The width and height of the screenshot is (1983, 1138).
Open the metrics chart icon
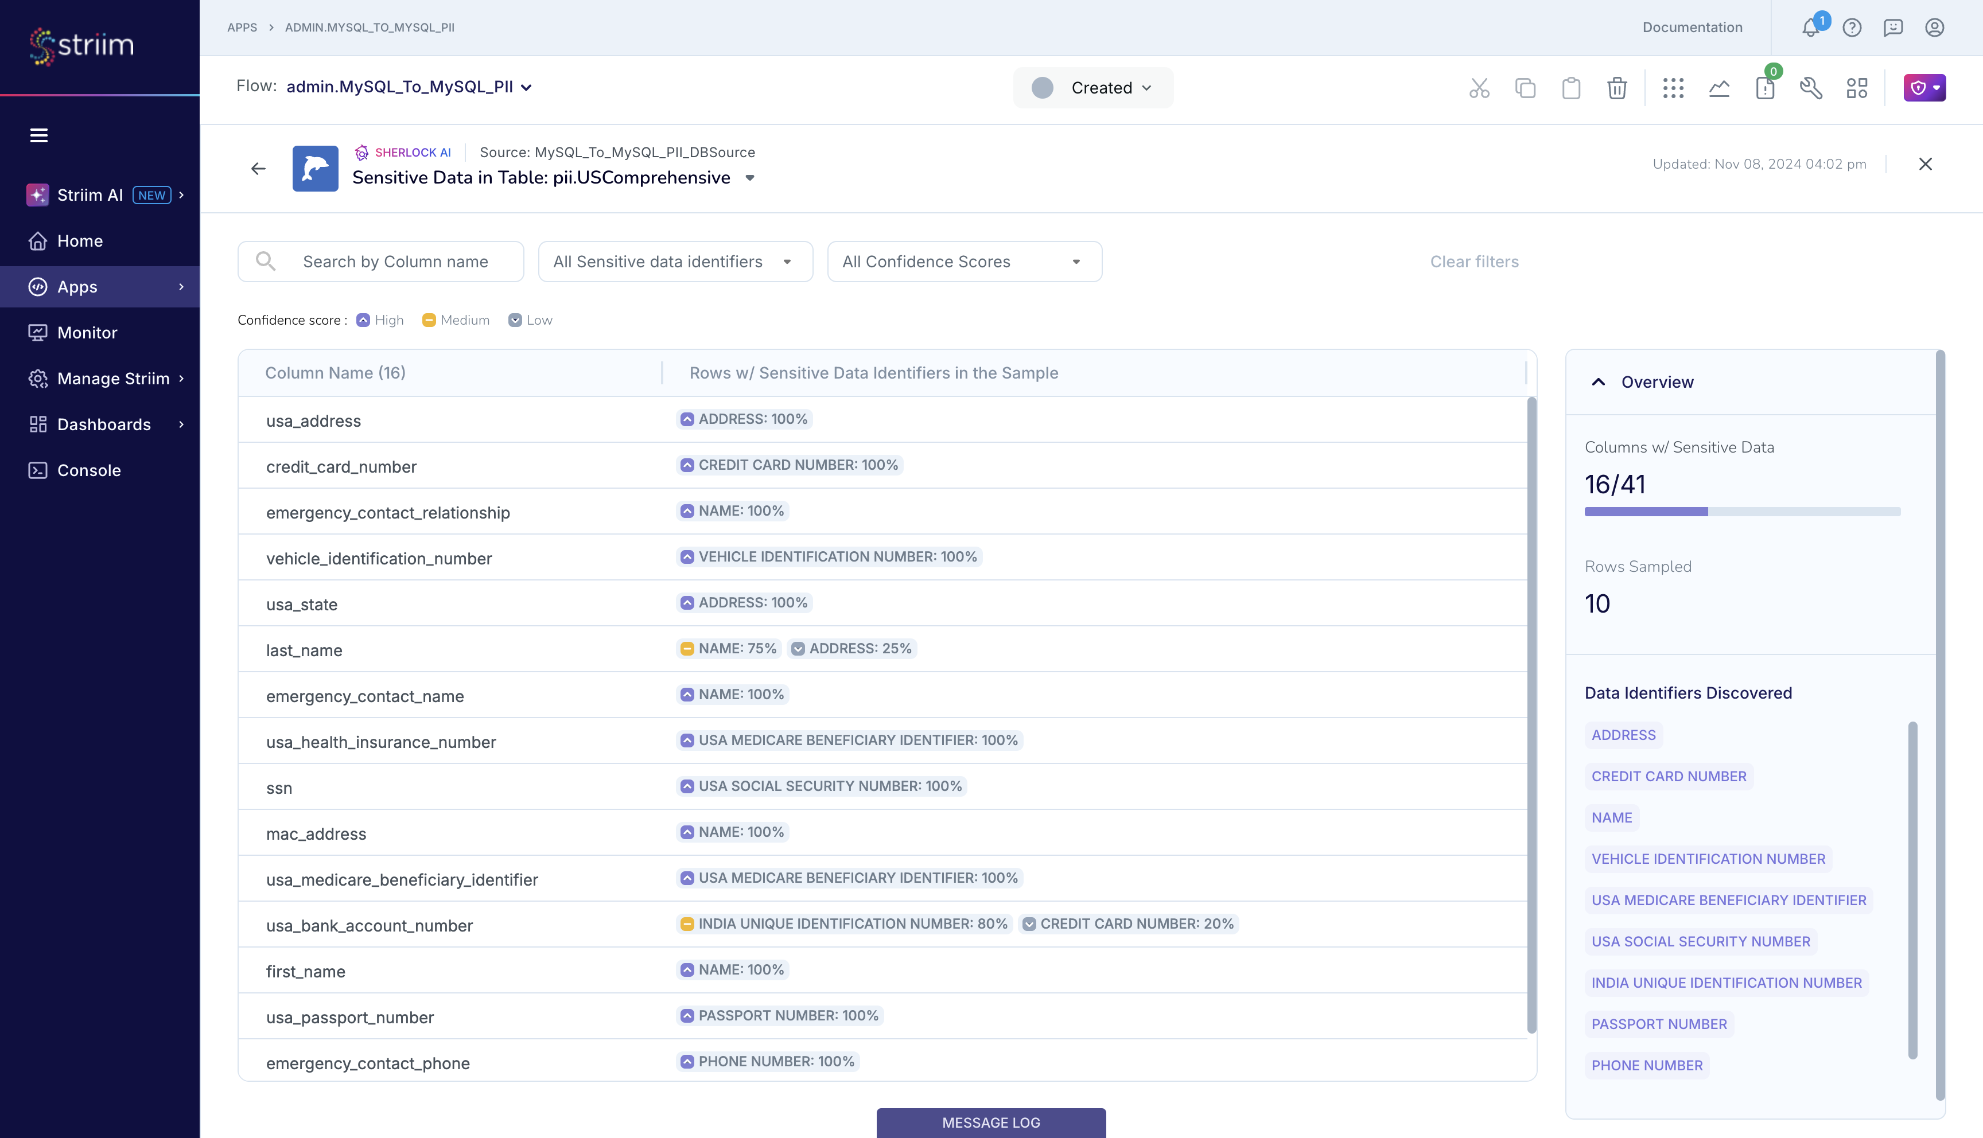(1719, 88)
